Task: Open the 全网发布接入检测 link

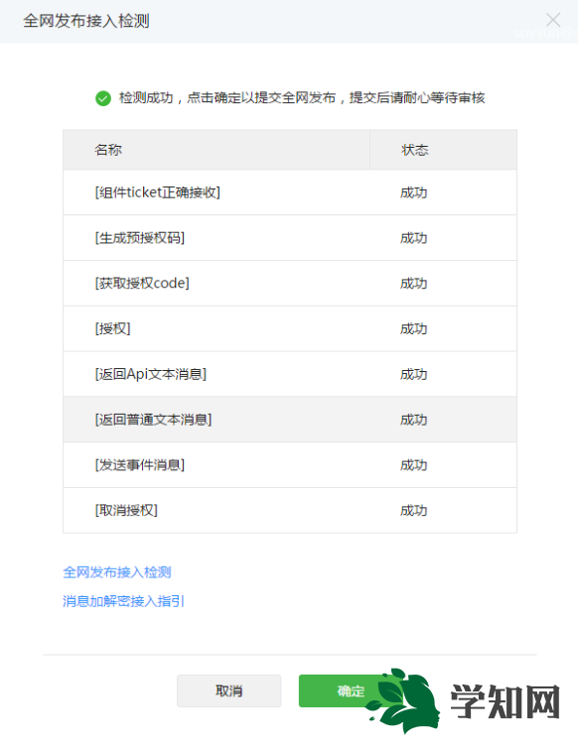Action: (x=117, y=572)
